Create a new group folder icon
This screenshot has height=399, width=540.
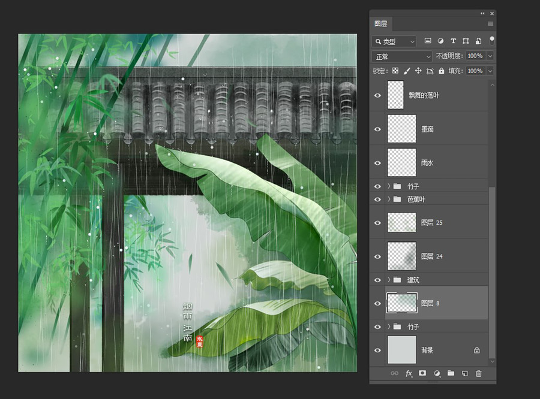[451, 373]
